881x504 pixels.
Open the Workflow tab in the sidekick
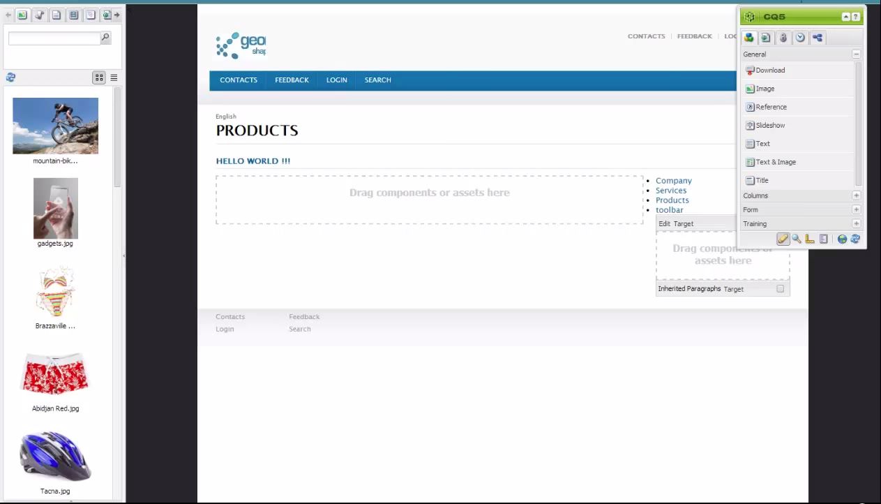(x=817, y=37)
